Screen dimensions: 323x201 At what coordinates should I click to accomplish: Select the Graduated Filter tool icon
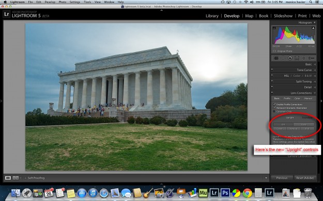(x=297, y=58)
